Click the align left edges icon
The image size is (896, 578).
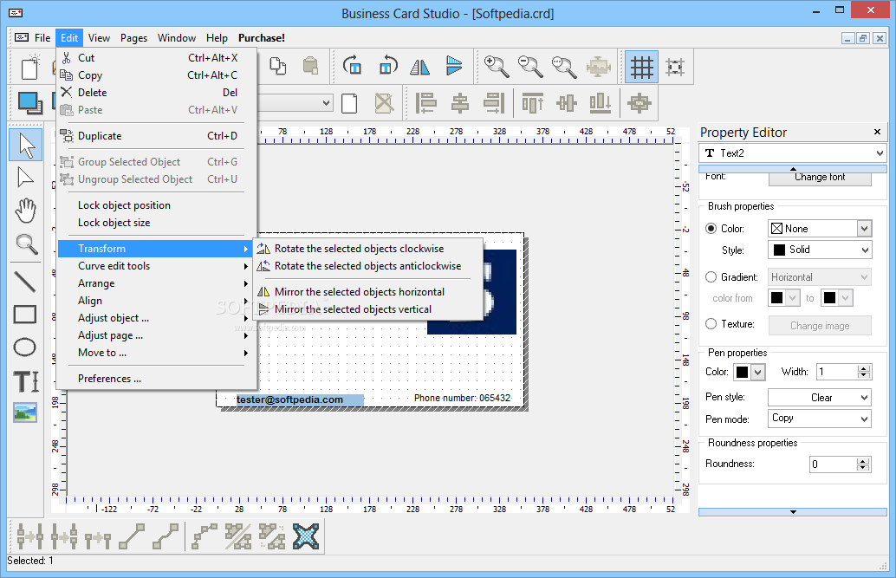click(x=425, y=103)
